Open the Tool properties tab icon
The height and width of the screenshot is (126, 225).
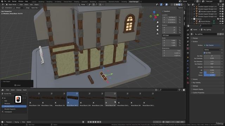pyautogui.click(x=188, y=30)
